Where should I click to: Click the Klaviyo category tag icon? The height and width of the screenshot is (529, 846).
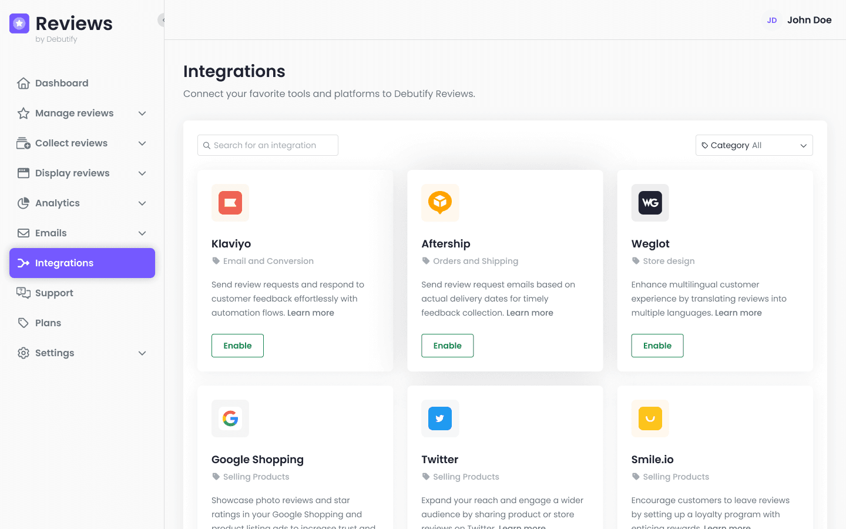[216, 261]
